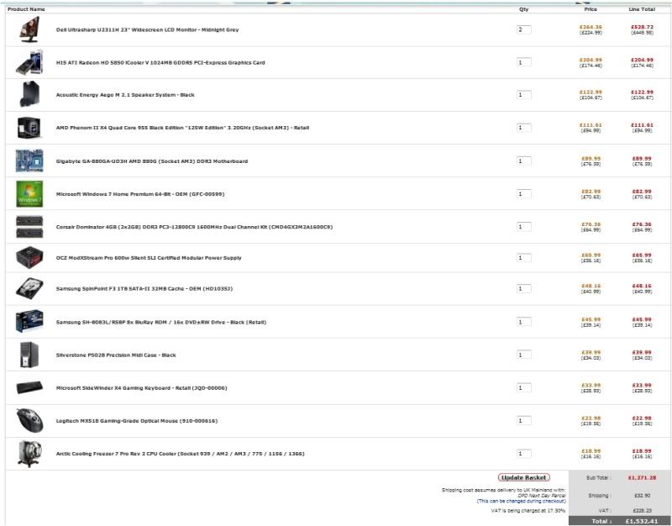The image size is (672, 526).
Task: Click the Arctic Cooling CPU cooler image
Action: [x=29, y=454]
